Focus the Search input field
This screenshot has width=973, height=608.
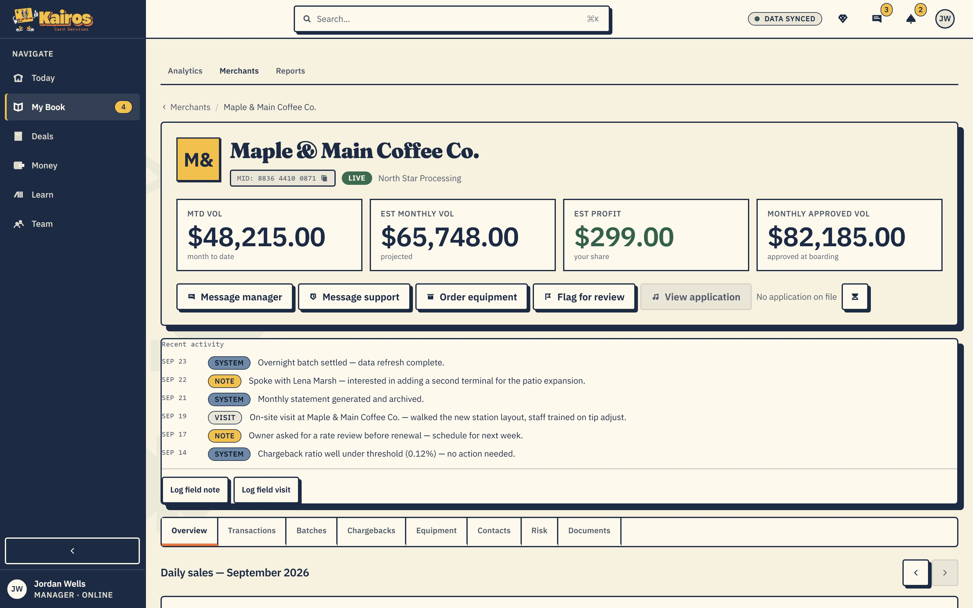click(452, 19)
